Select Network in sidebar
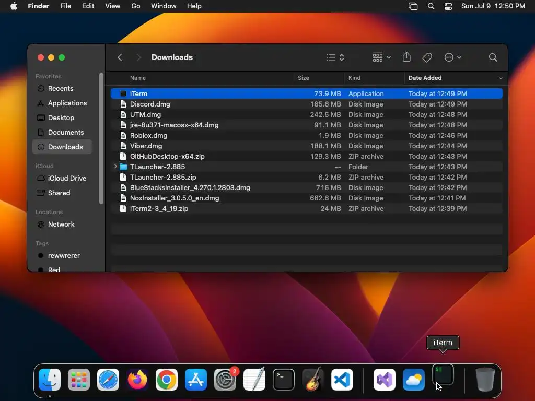This screenshot has width=535, height=401. [x=62, y=225]
